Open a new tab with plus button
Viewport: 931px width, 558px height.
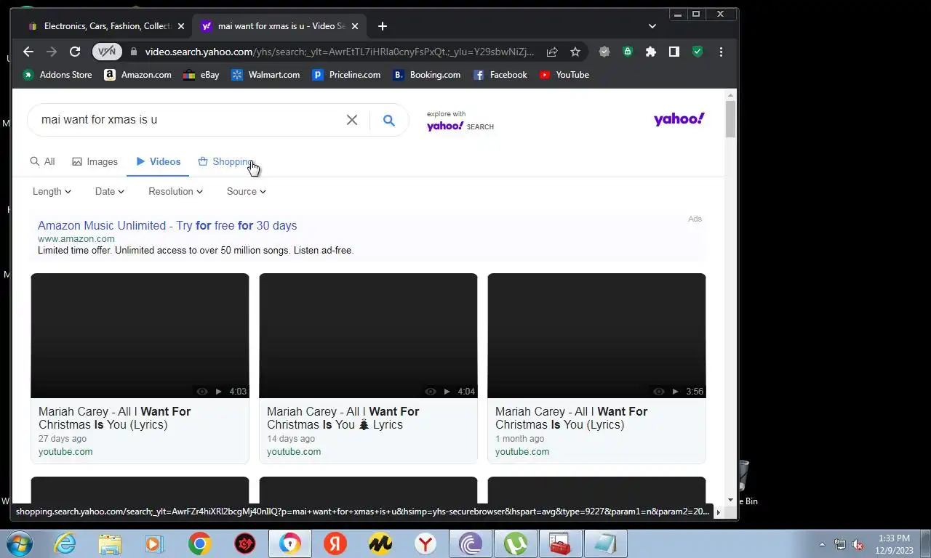tap(383, 26)
